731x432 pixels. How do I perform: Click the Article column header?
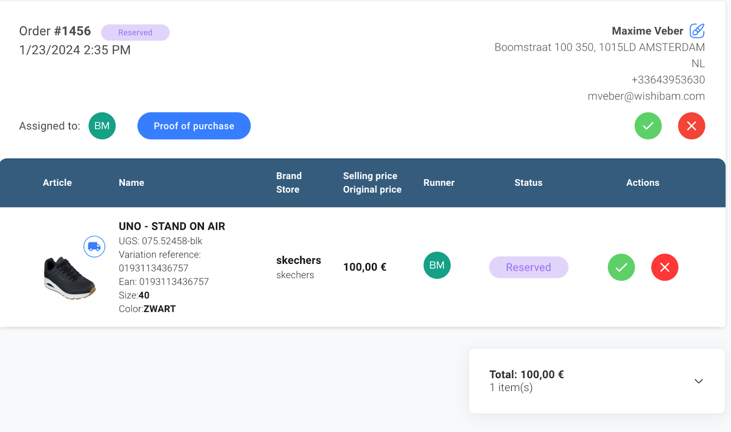pos(57,183)
